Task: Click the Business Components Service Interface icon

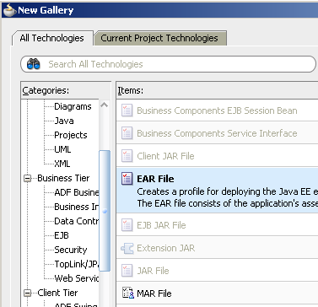Action: (127, 133)
